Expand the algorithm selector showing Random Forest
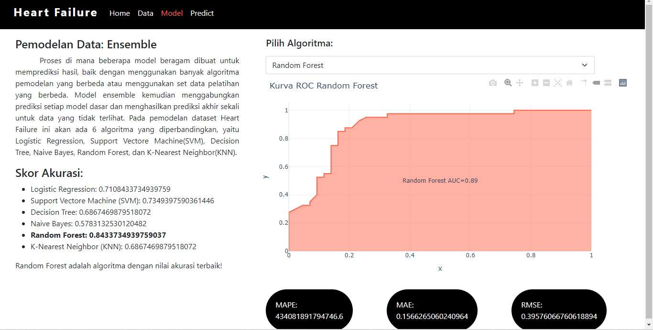 429,65
